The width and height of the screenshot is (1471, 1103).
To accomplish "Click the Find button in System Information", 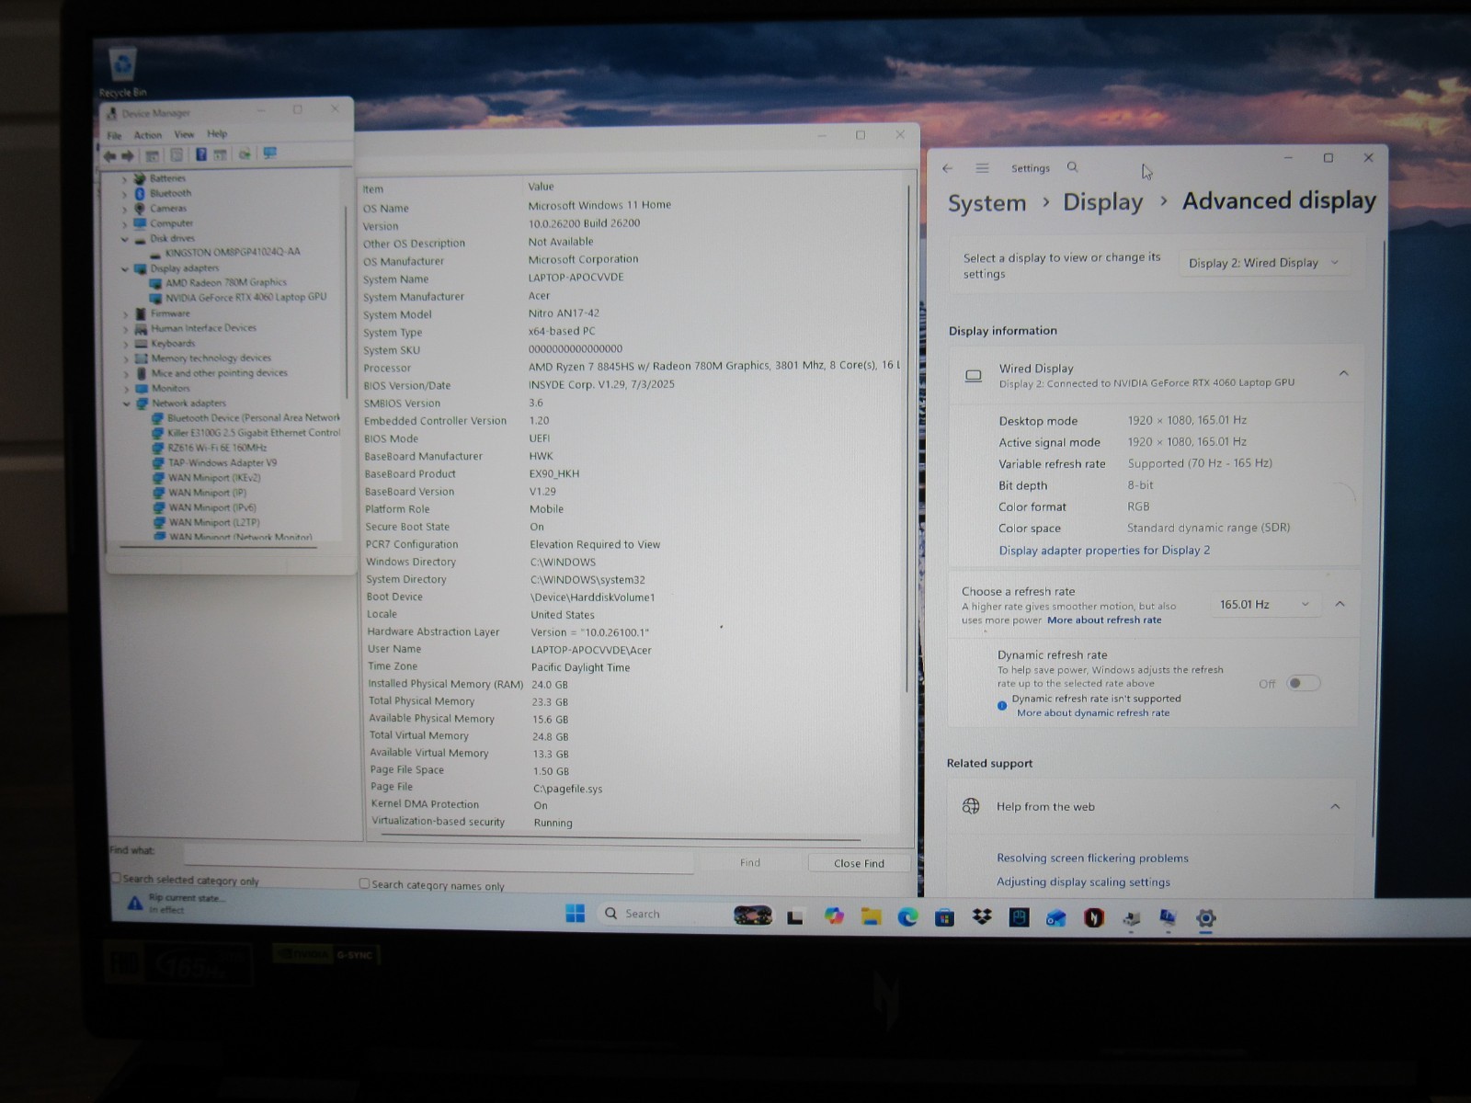I will [750, 862].
